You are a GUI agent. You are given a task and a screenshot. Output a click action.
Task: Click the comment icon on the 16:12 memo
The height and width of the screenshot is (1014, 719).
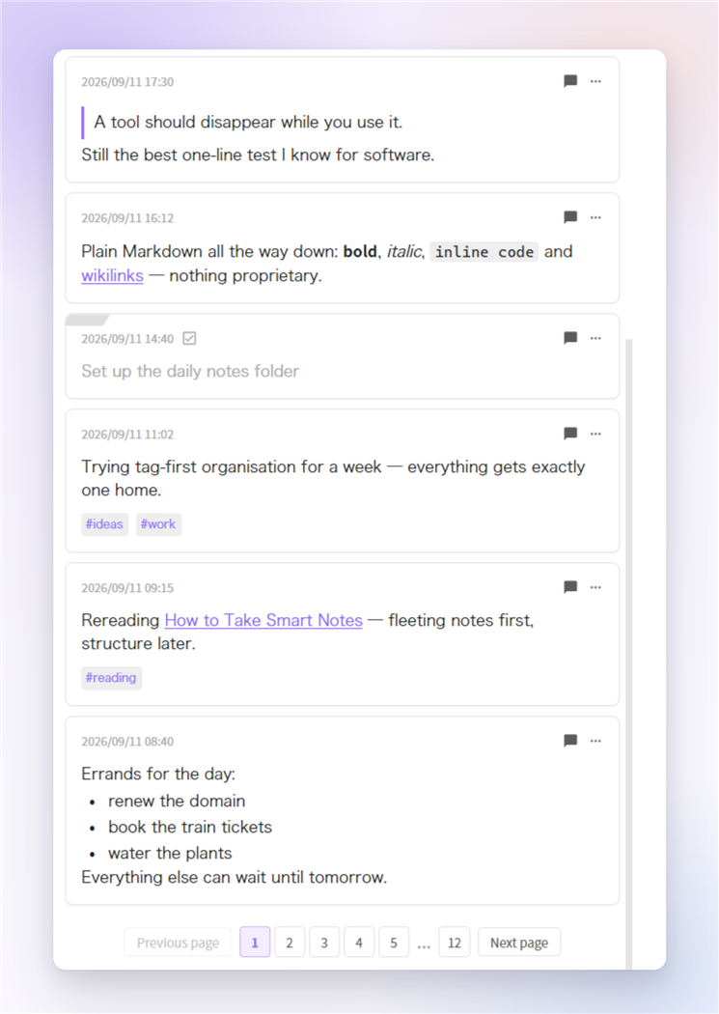click(x=570, y=216)
